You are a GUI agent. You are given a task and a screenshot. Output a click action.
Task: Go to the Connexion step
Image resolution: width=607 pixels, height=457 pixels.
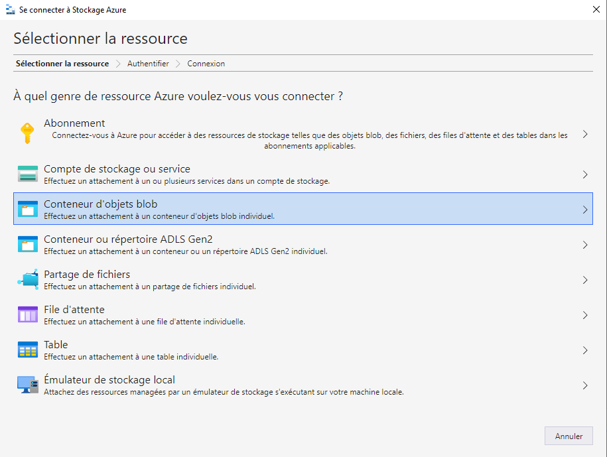(x=206, y=64)
